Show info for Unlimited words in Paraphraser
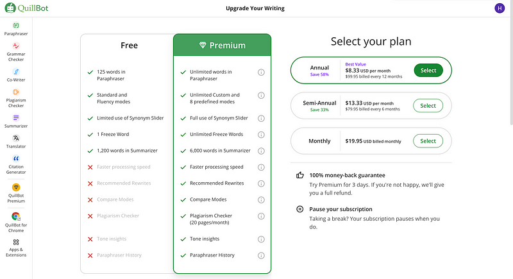The width and height of the screenshot is (513, 279). pyautogui.click(x=261, y=72)
